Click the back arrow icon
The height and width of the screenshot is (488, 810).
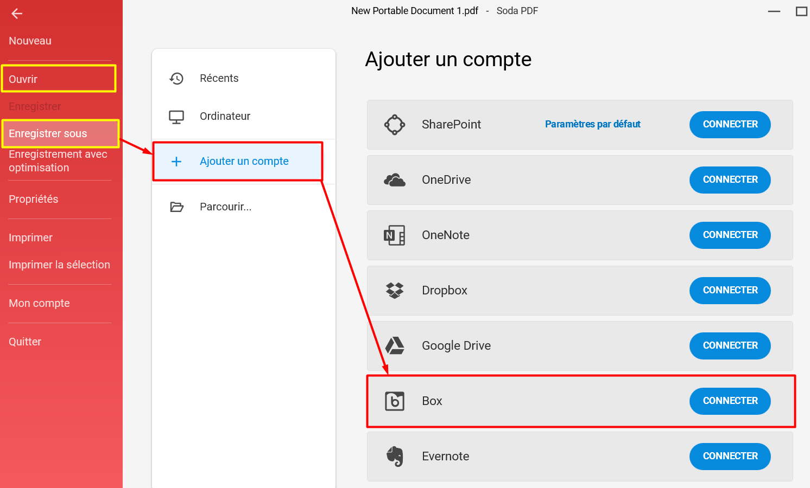[x=17, y=14]
